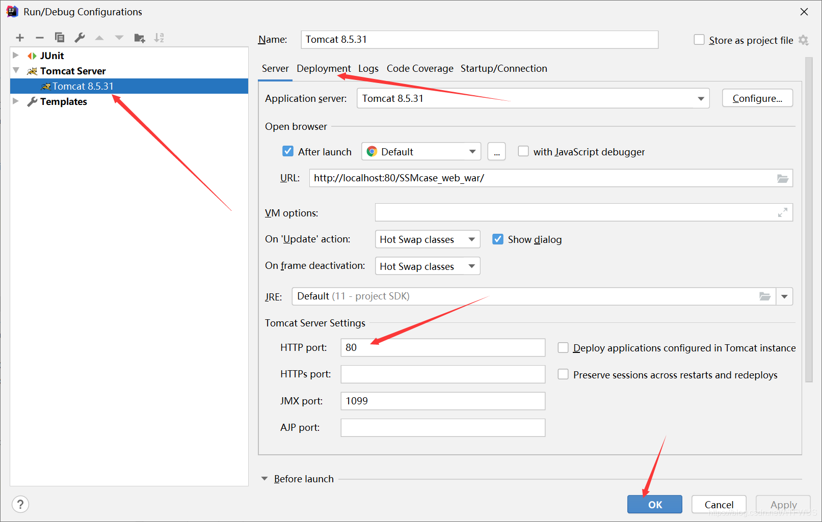The width and height of the screenshot is (822, 522).
Task: Click the vertical scrollbar on right panel
Action: pyautogui.click(x=809, y=219)
